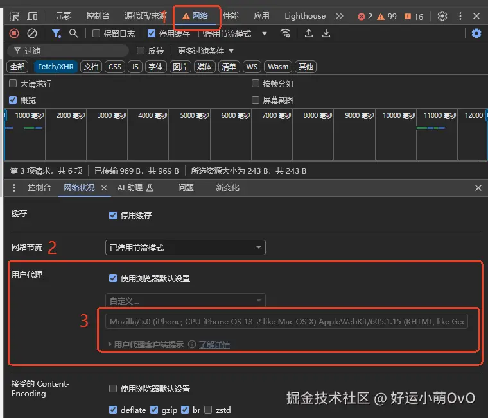Filter requests by 全部
The image size is (488, 418).
coord(17,67)
